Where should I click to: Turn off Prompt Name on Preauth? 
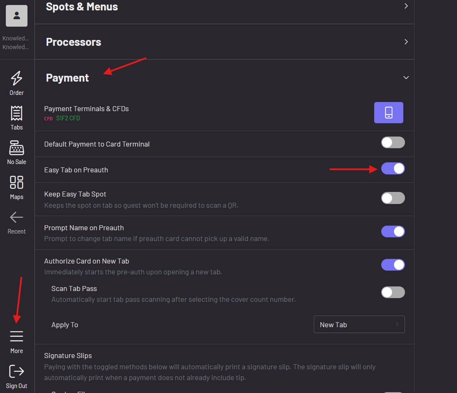[x=393, y=231]
